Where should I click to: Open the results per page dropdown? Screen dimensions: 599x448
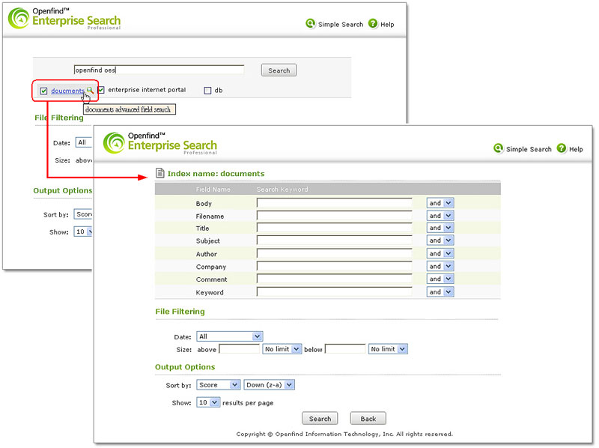208,402
